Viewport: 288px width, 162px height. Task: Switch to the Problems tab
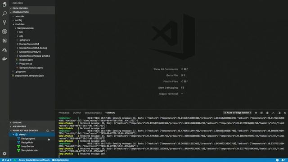64,113
